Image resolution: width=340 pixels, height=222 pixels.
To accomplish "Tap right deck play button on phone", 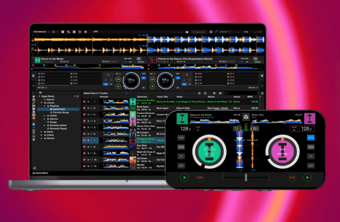I will (x=307, y=177).
